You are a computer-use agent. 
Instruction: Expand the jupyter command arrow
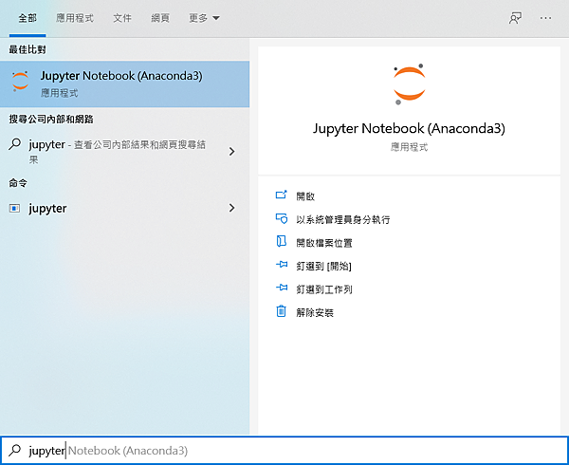pyautogui.click(x=231, y=208)
